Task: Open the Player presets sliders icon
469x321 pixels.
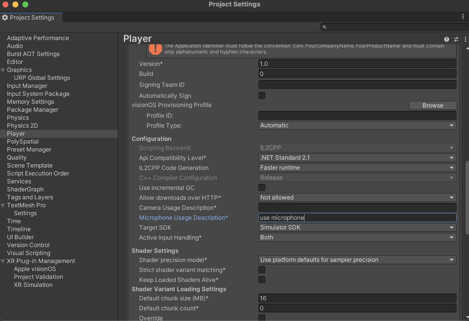Action: pyautogui.click(x=456, y=39)
